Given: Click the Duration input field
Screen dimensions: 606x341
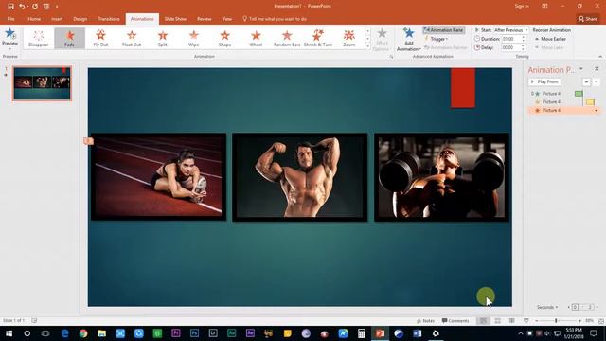Looking at the screenshot, I should (x=511, y=39).
